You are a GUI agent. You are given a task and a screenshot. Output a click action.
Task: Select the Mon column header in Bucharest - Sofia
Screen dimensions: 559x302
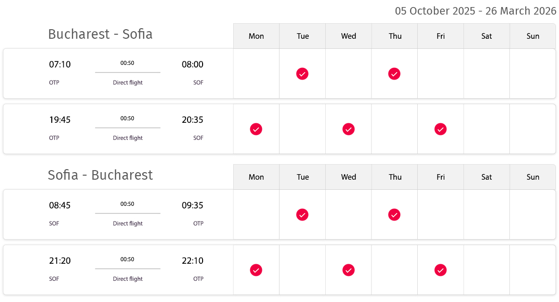(256, 36)
